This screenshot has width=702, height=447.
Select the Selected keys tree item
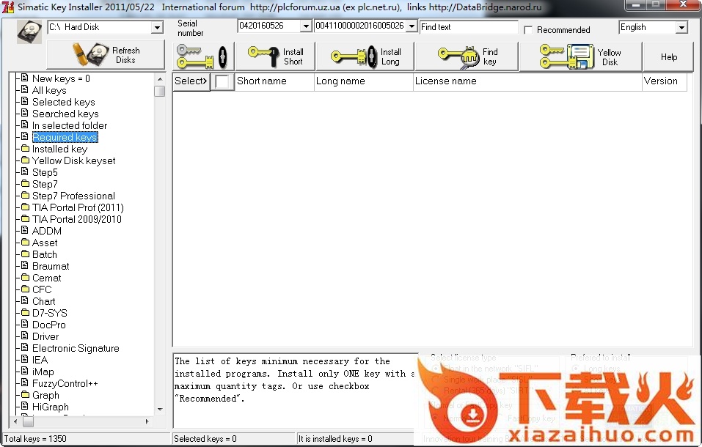tap(64, 102)
